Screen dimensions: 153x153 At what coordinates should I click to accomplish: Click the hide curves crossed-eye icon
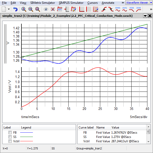pyautogui.click(x=53, y=9)
